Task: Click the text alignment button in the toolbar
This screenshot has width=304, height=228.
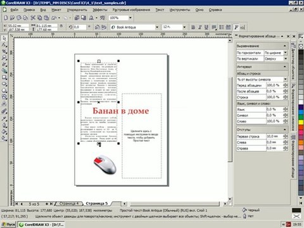Action: [214, 27]
